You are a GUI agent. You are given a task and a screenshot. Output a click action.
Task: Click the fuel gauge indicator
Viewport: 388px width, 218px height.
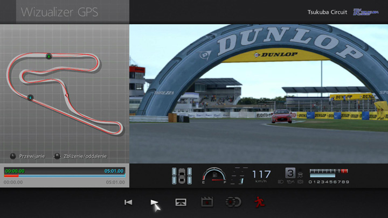click(x=213, y=175)
